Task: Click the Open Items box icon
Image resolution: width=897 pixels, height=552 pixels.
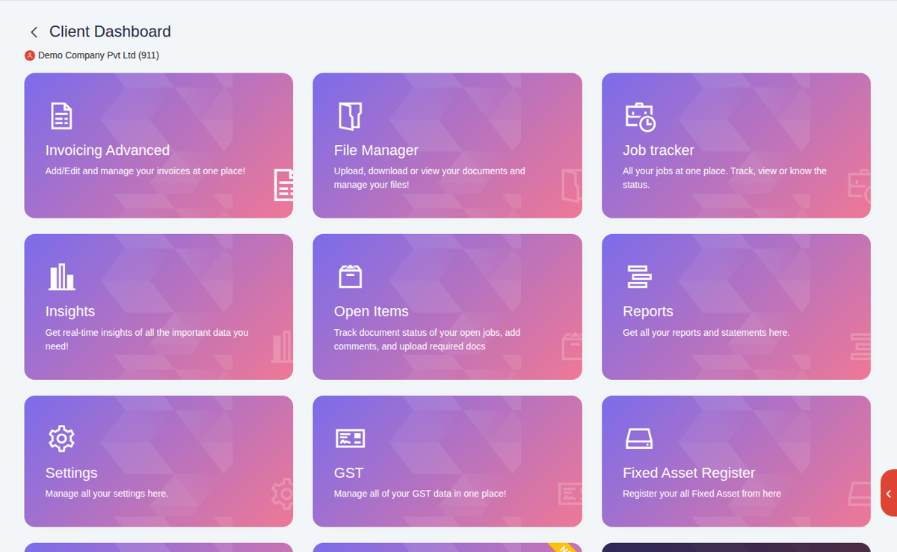Action: (x=350, y=277)
